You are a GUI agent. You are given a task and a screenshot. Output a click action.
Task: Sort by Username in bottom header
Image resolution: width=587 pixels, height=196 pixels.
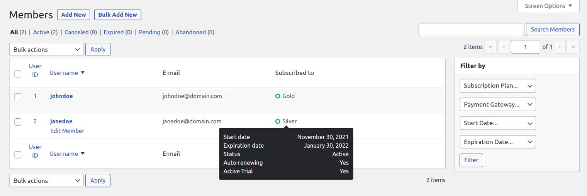(64, 154)
